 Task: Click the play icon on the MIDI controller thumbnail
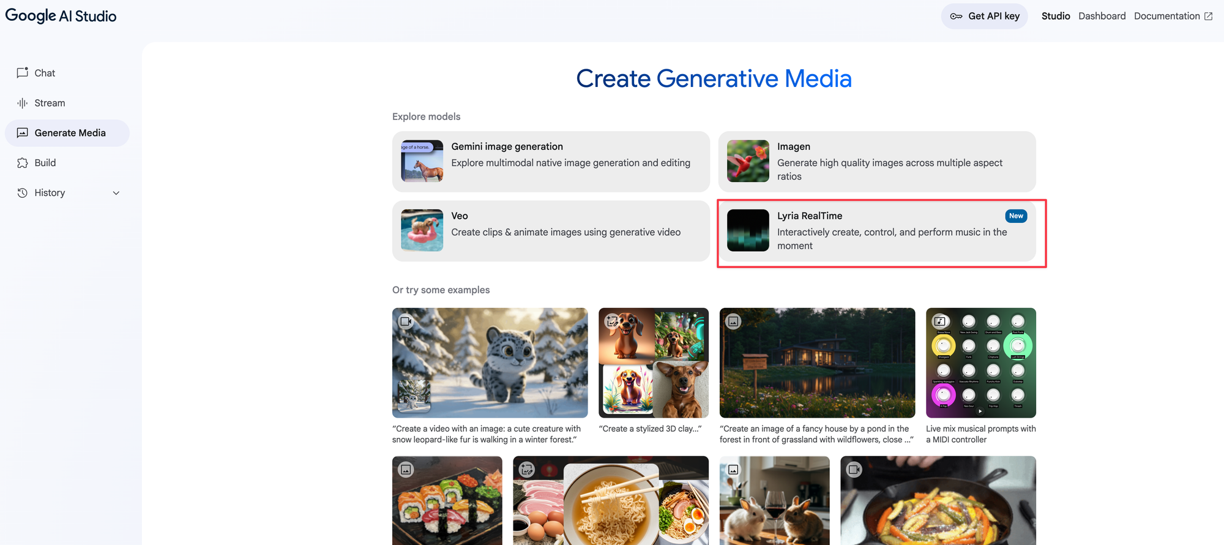(980, 412)
